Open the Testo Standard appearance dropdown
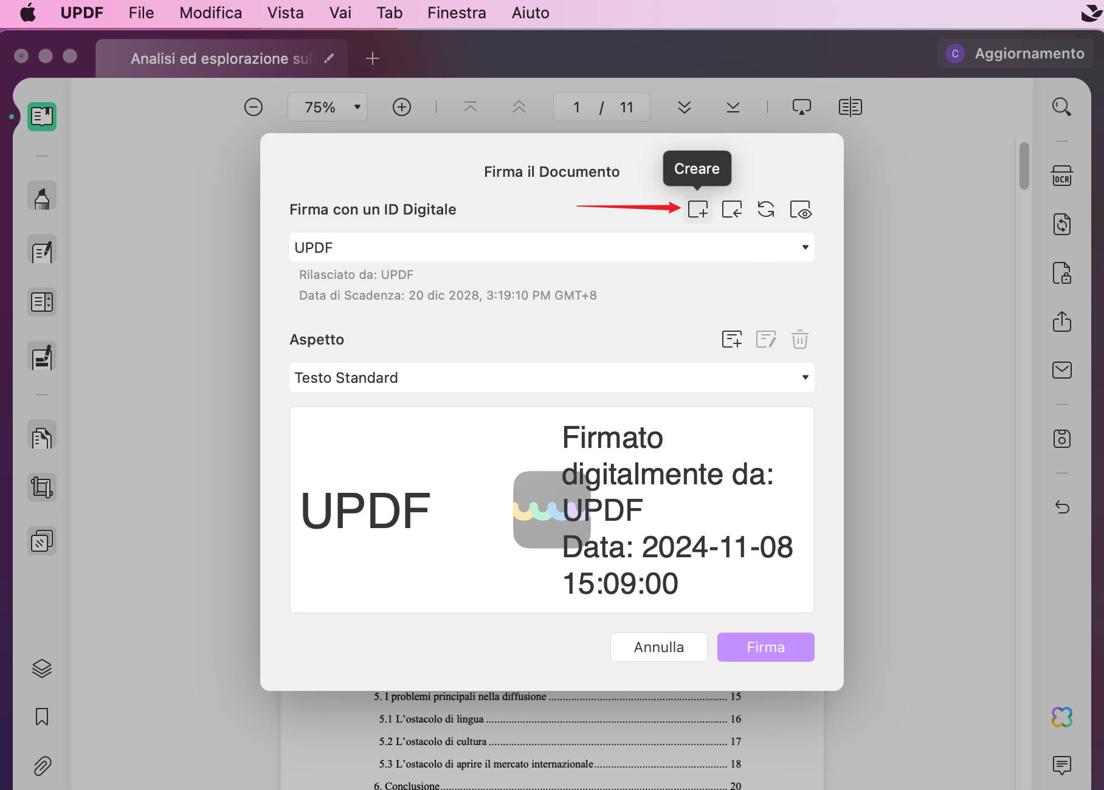 pos(552,377)
